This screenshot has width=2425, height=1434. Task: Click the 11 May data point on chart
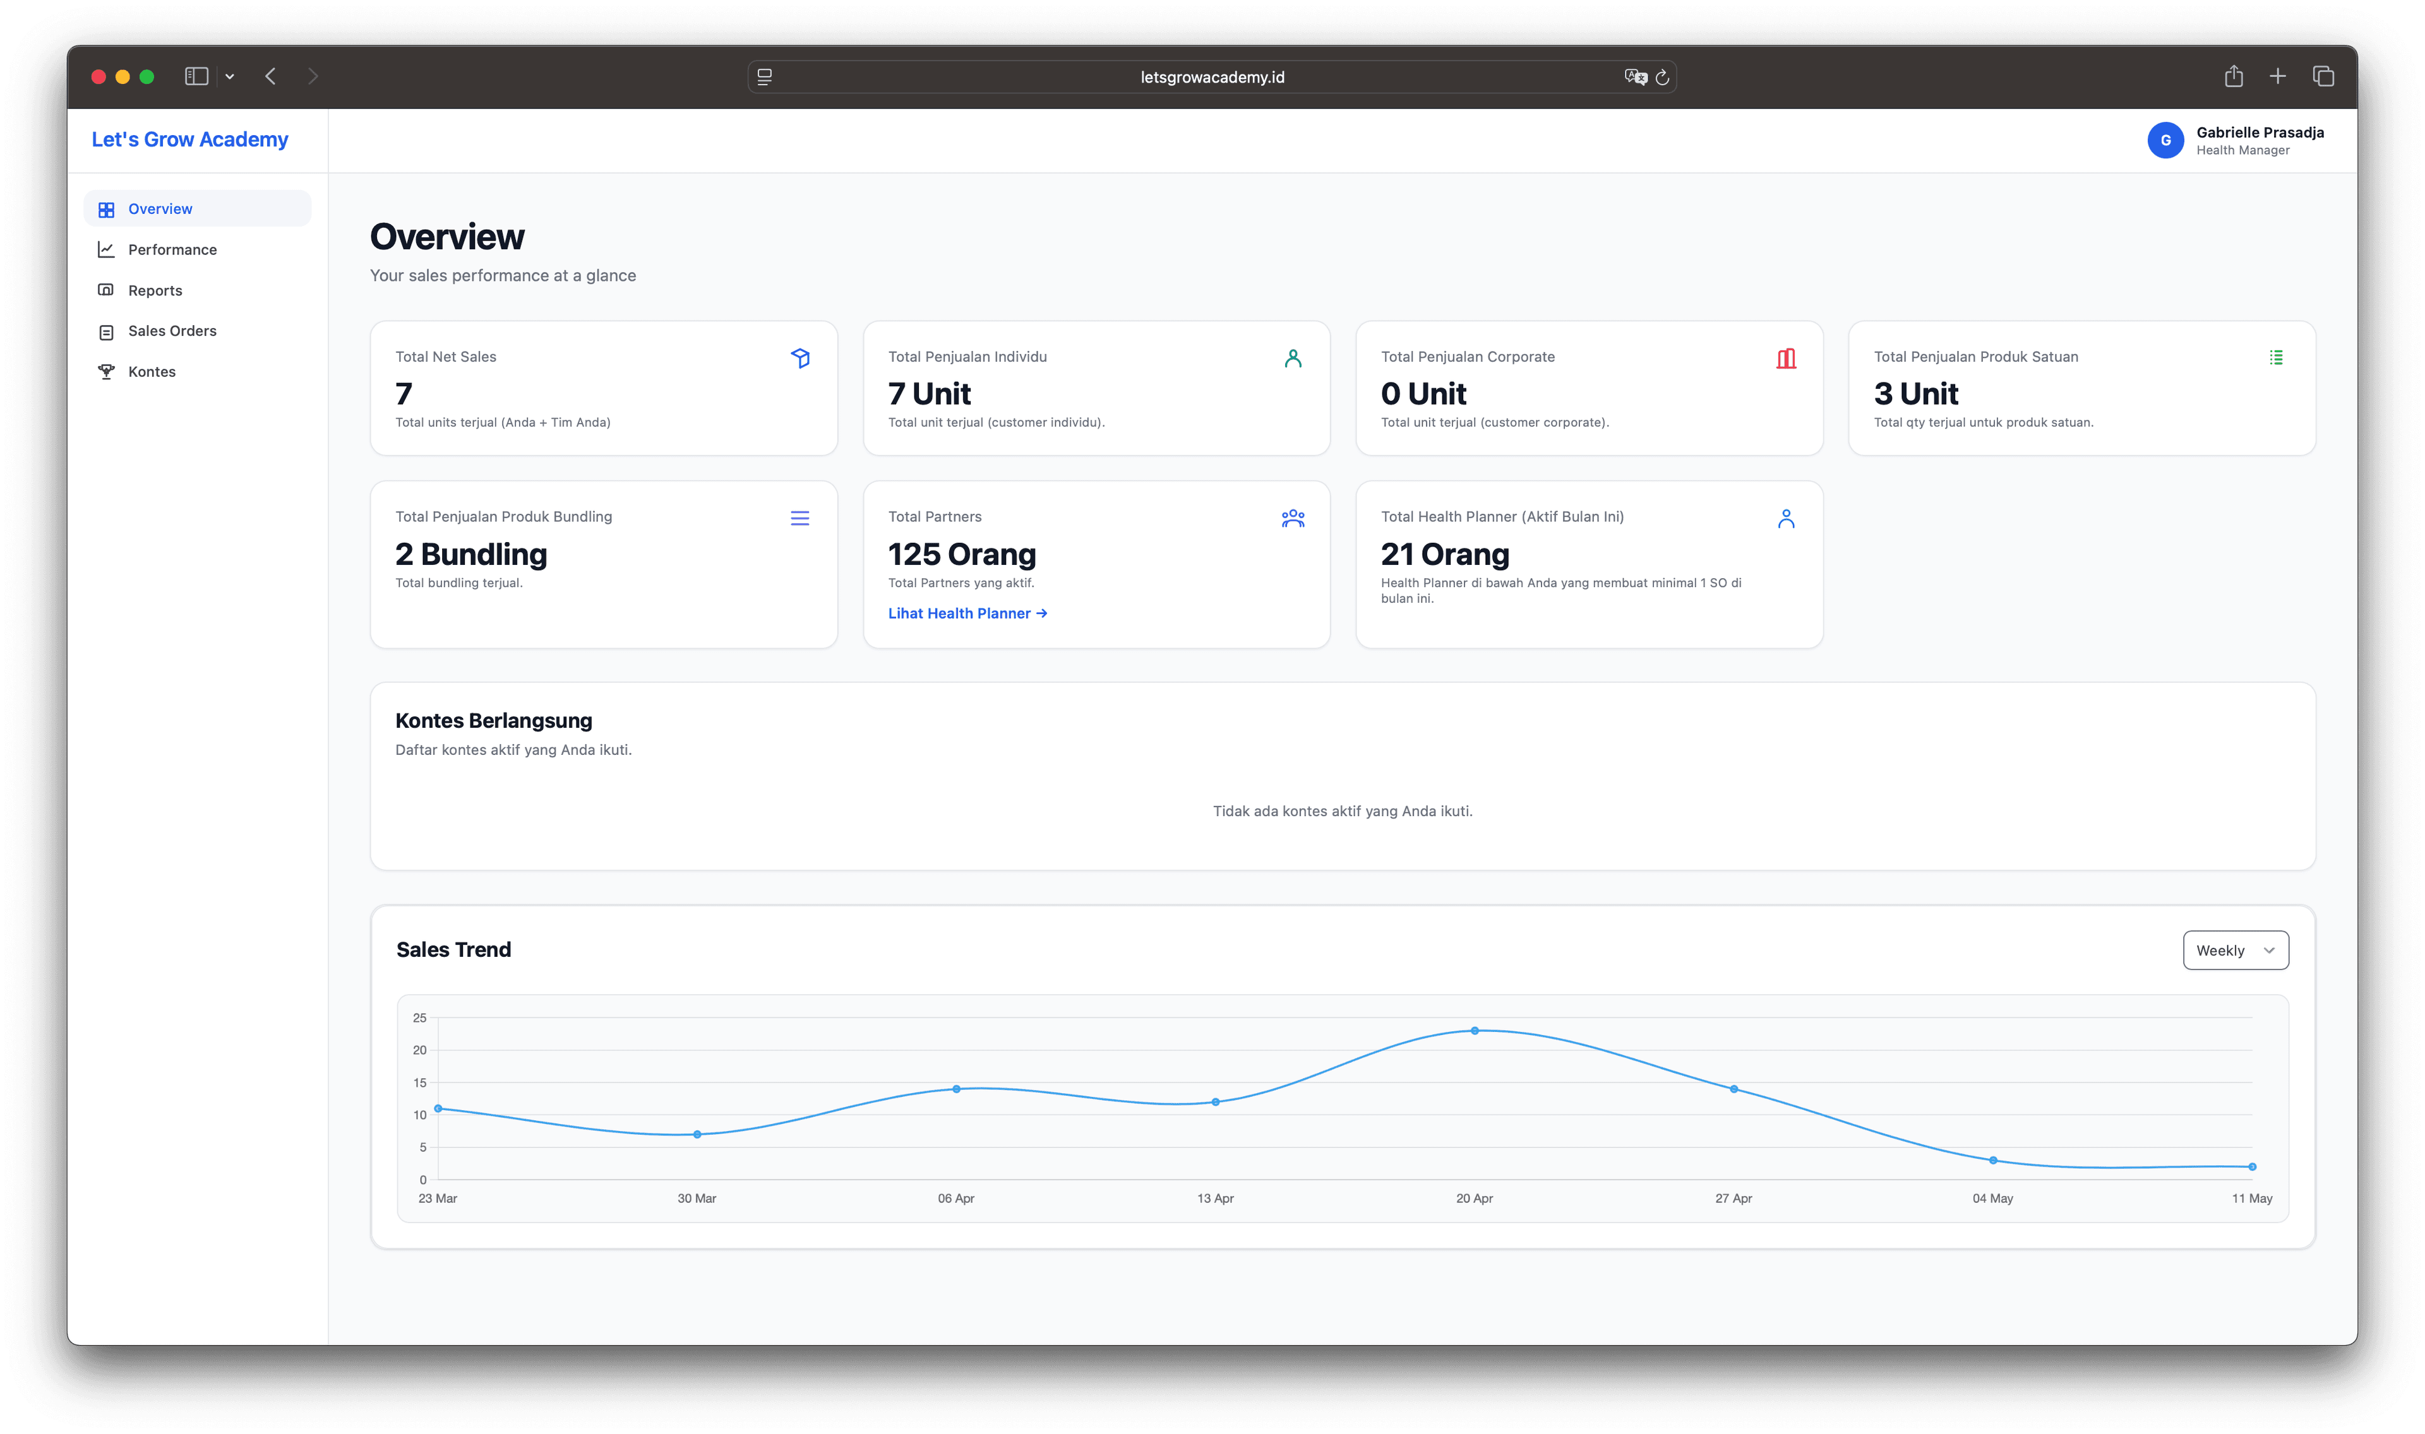coord(2252,1166)
